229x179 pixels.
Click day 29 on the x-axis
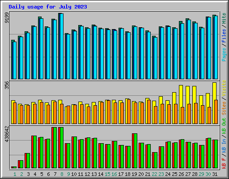[201, 174]
